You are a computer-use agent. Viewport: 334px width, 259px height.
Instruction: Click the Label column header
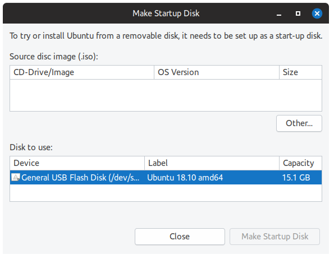[212, 163]
